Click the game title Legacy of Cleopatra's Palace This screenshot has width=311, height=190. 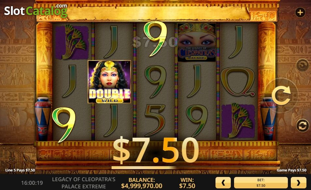(x=83, y=183)
